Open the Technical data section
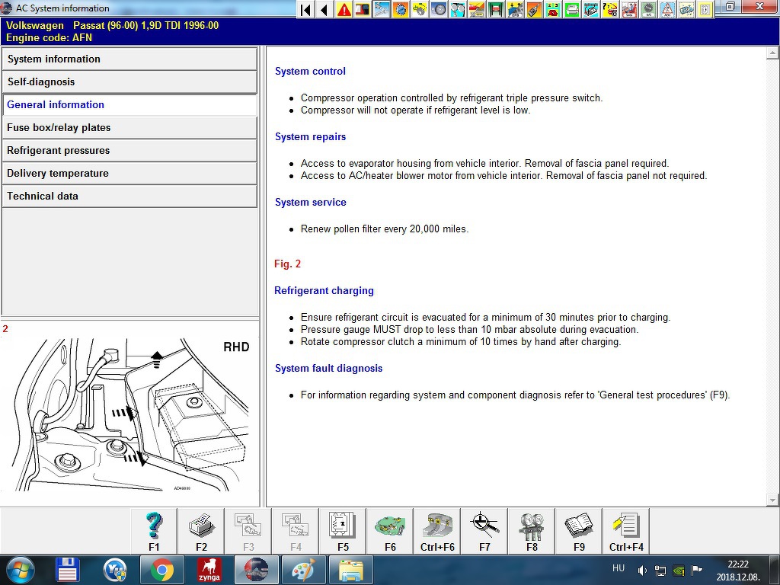780x585 pixels. 129,196
